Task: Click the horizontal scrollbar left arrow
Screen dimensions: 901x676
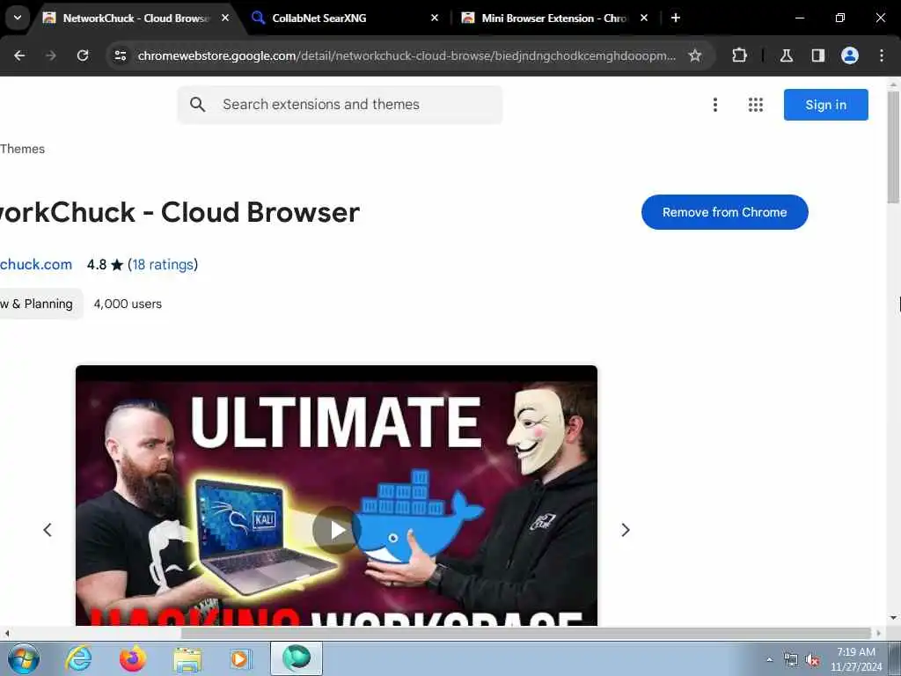Action: [x=6, y=634]
